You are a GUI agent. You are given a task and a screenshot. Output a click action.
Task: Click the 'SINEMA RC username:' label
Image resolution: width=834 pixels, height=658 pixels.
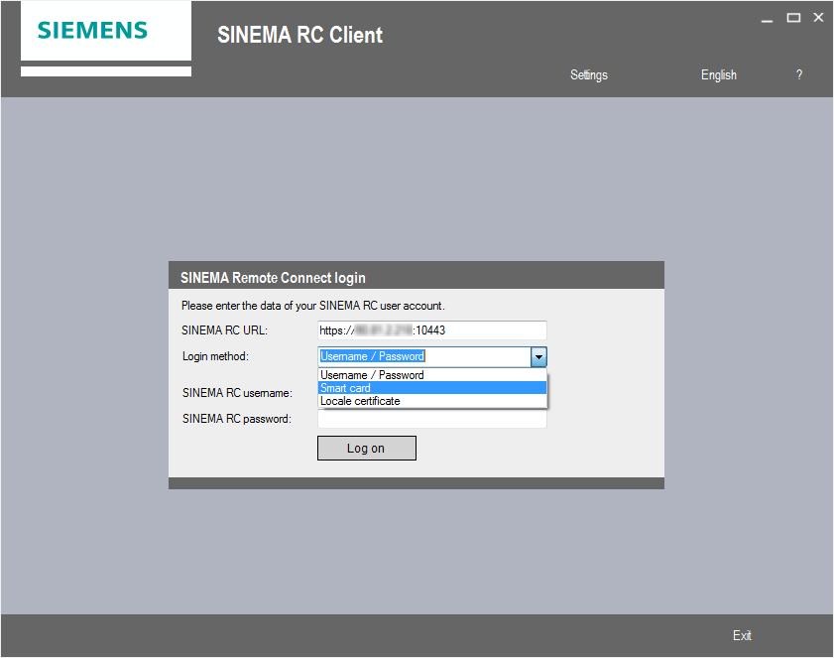pyautogui.click(x=237, y=393)
